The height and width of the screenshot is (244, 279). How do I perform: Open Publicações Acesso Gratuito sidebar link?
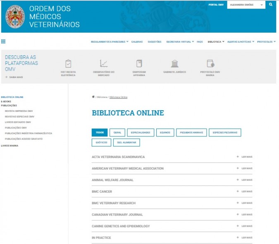coord(24,139)
